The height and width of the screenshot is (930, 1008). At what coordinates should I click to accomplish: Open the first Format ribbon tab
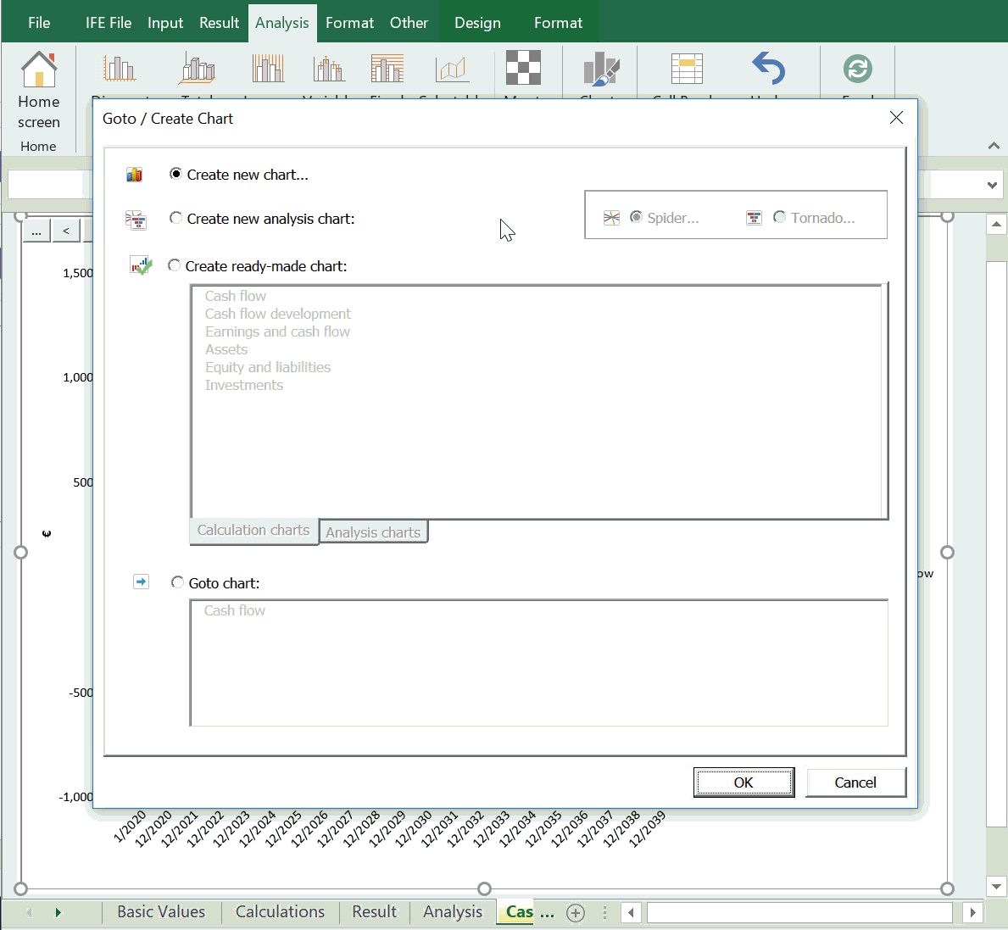[x=350, y=23]
